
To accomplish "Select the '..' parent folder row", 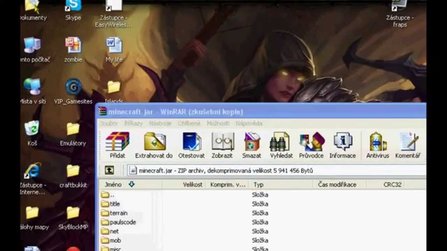I will 263,195.
